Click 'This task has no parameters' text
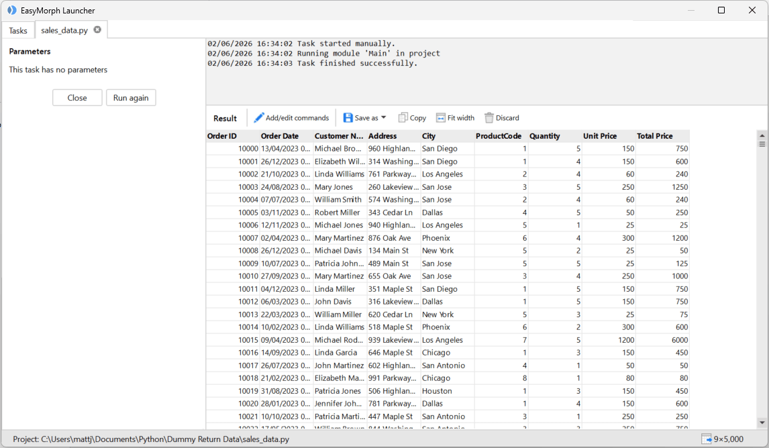This screenshot has height=448, width=769. tap(58, 70)
